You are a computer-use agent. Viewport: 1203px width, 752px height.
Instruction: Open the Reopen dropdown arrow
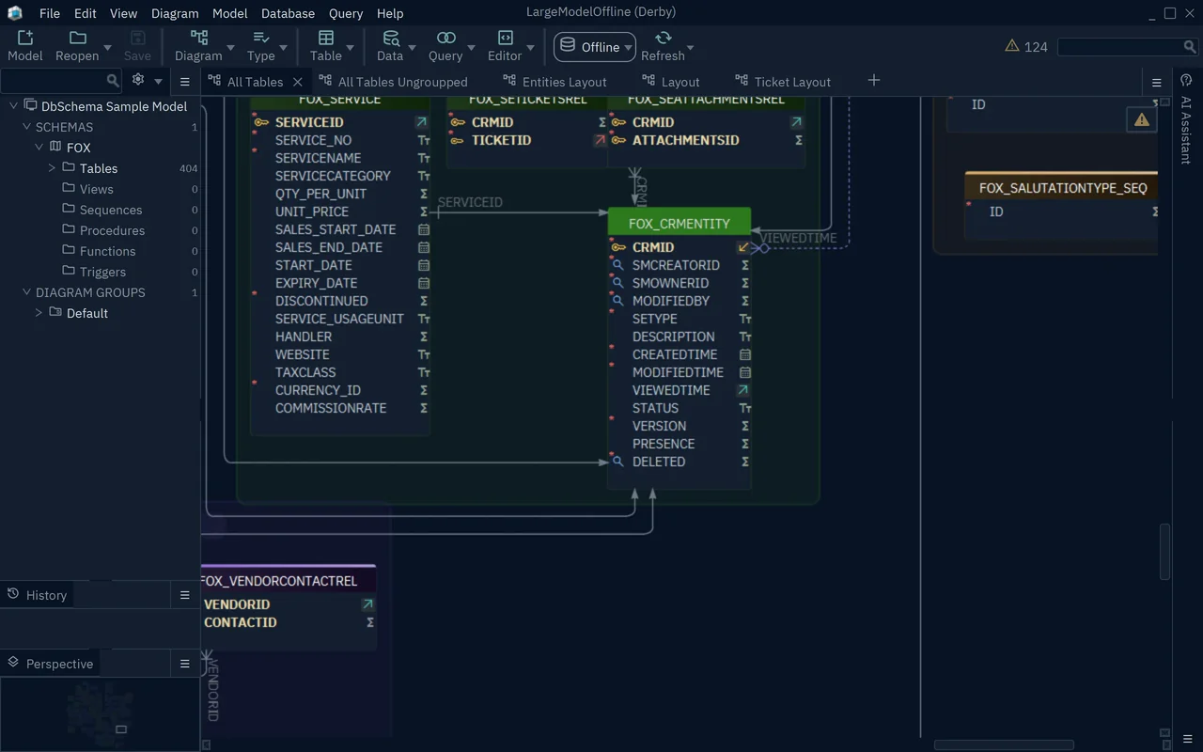point(107,47)
